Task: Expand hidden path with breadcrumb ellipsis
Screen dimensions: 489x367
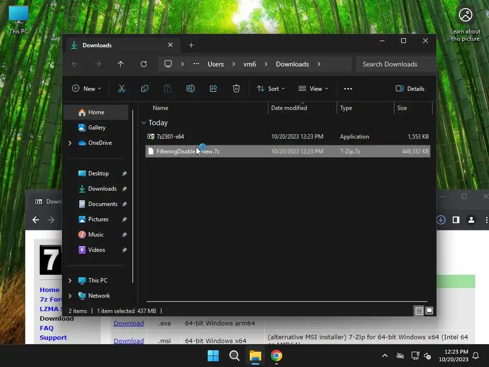Action: (x=196, y=64)
